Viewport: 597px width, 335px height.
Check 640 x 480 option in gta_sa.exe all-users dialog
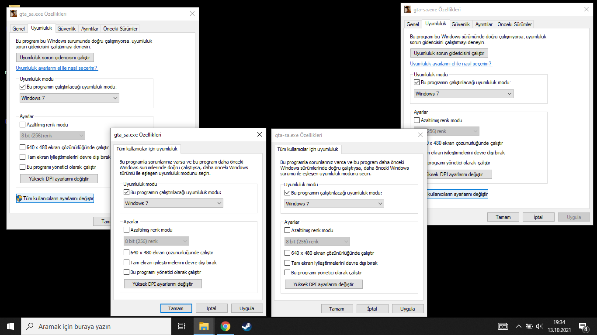[127, 253]
